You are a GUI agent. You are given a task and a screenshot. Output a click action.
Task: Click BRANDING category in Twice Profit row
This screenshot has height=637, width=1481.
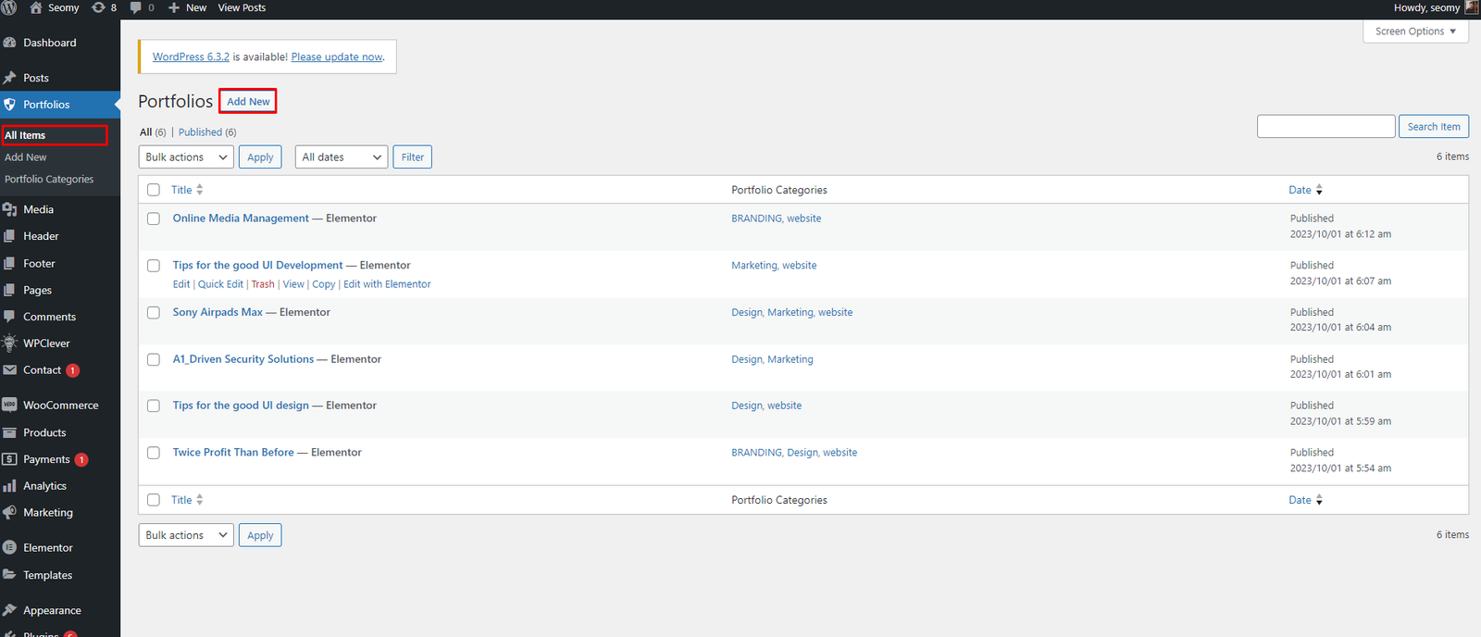coord(756,453)
